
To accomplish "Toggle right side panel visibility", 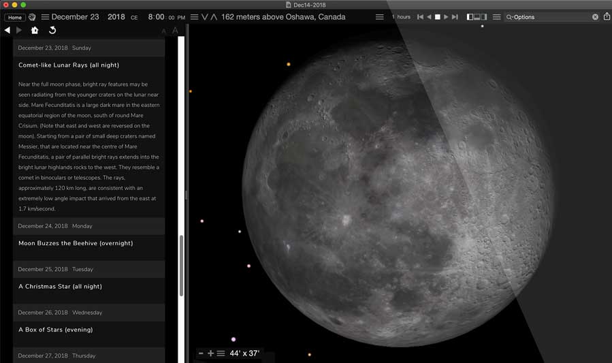I will (x=484, y=17).
